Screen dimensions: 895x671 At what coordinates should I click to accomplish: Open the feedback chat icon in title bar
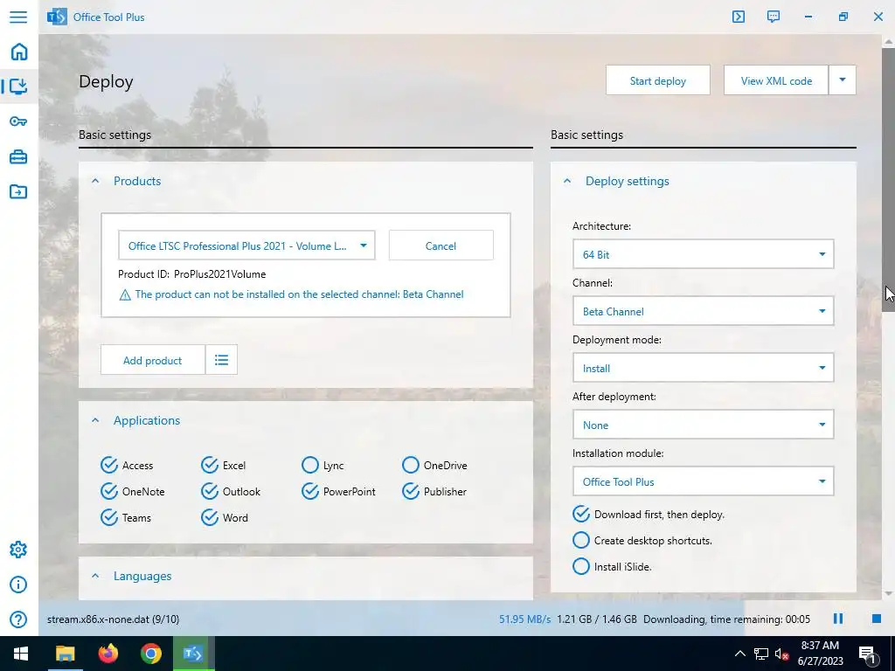point(774,17)
